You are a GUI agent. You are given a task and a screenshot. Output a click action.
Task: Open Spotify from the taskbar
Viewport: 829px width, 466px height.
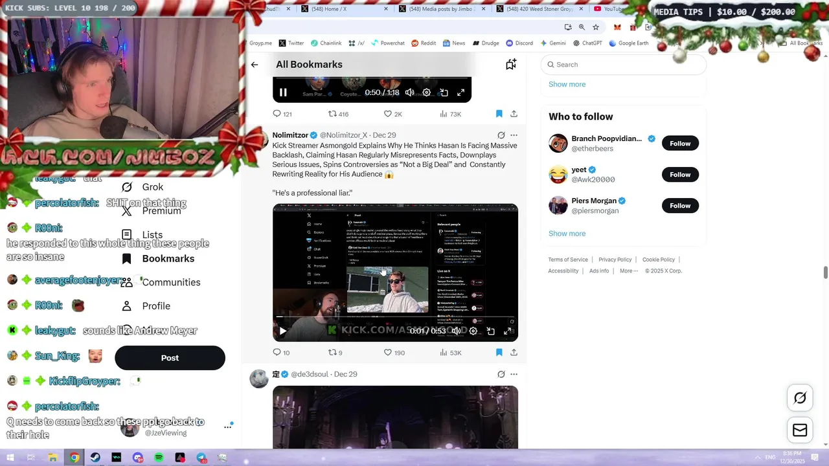pyautogui.click(x=159, y=458)
